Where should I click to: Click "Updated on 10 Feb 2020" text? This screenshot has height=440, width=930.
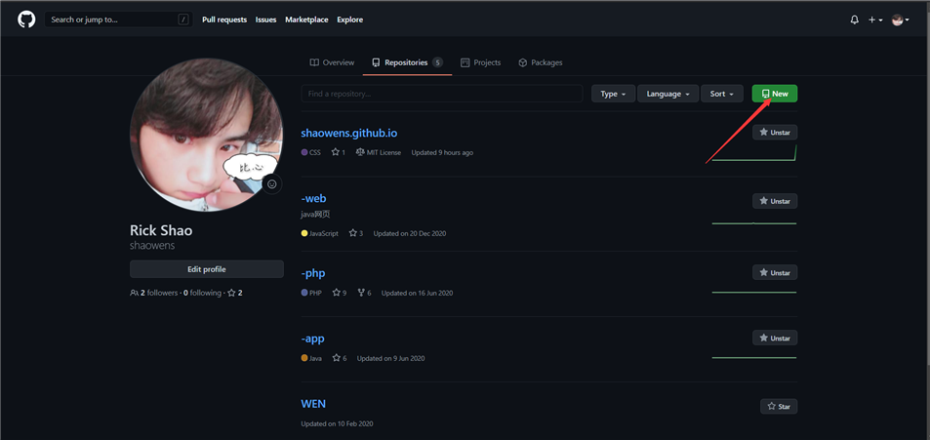pos(337,423)
